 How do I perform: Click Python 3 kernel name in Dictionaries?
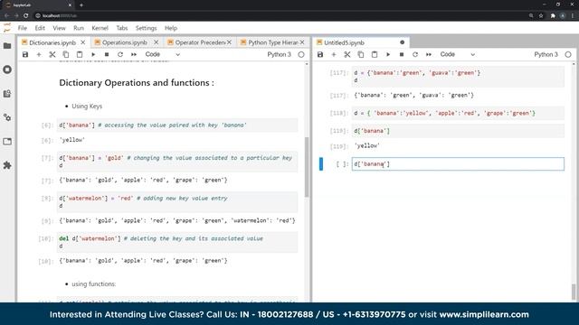(x=280, y=54)
